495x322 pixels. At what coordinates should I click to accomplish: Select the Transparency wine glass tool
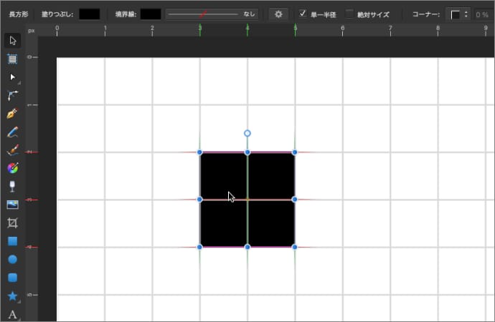(x=12, y=186)
